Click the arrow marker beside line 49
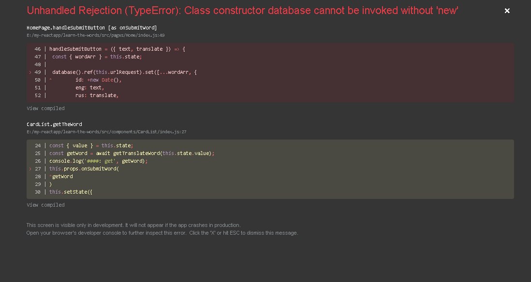 pyautogui.click(x=30, y=72)
